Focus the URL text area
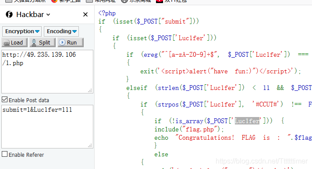This screenshot has width=312, height=169. click(x=47, y=72)
